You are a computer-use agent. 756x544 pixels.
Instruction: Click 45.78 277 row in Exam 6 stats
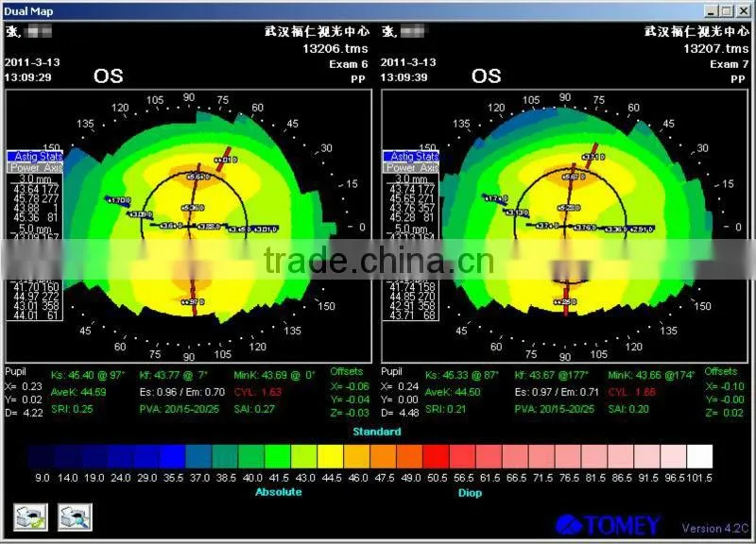[36, 198]
